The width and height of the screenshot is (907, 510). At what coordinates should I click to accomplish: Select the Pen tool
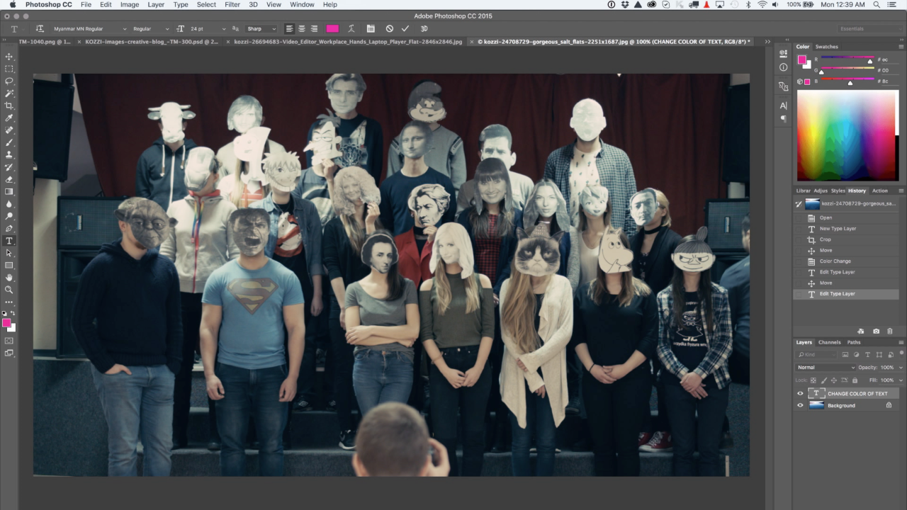(x=9, y=229)
